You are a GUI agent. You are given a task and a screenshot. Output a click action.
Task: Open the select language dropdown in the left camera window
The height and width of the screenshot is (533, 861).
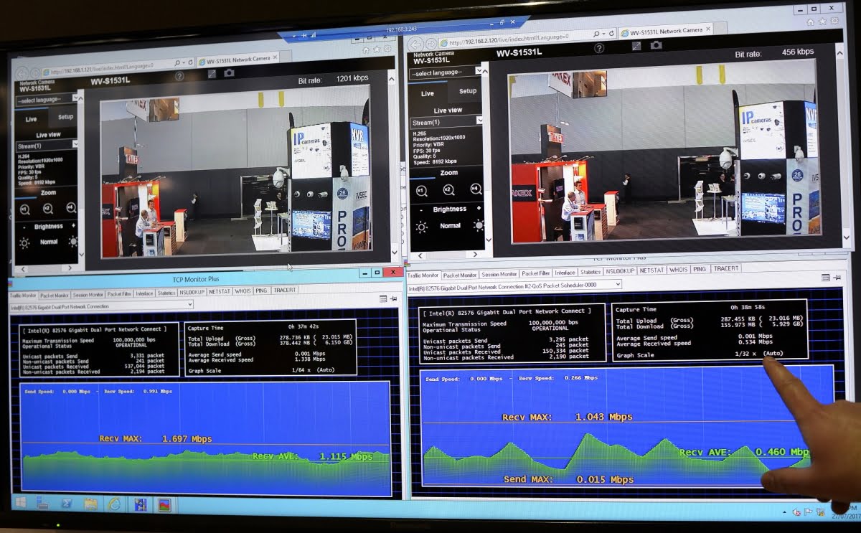pos(47,98)
